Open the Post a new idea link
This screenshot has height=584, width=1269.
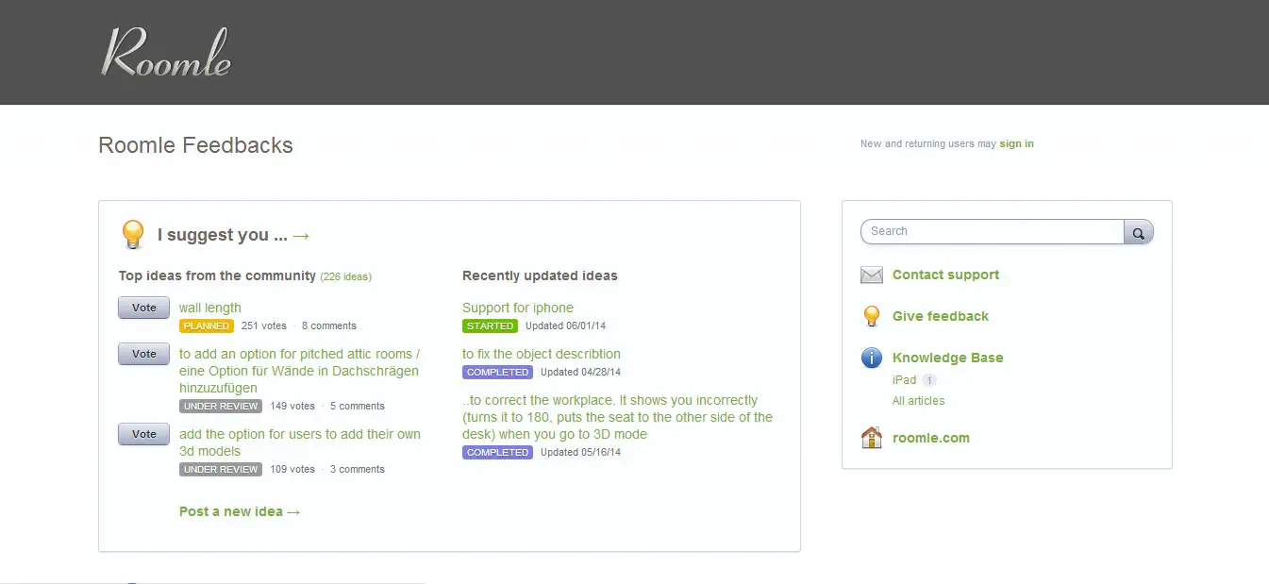[240, 511]
